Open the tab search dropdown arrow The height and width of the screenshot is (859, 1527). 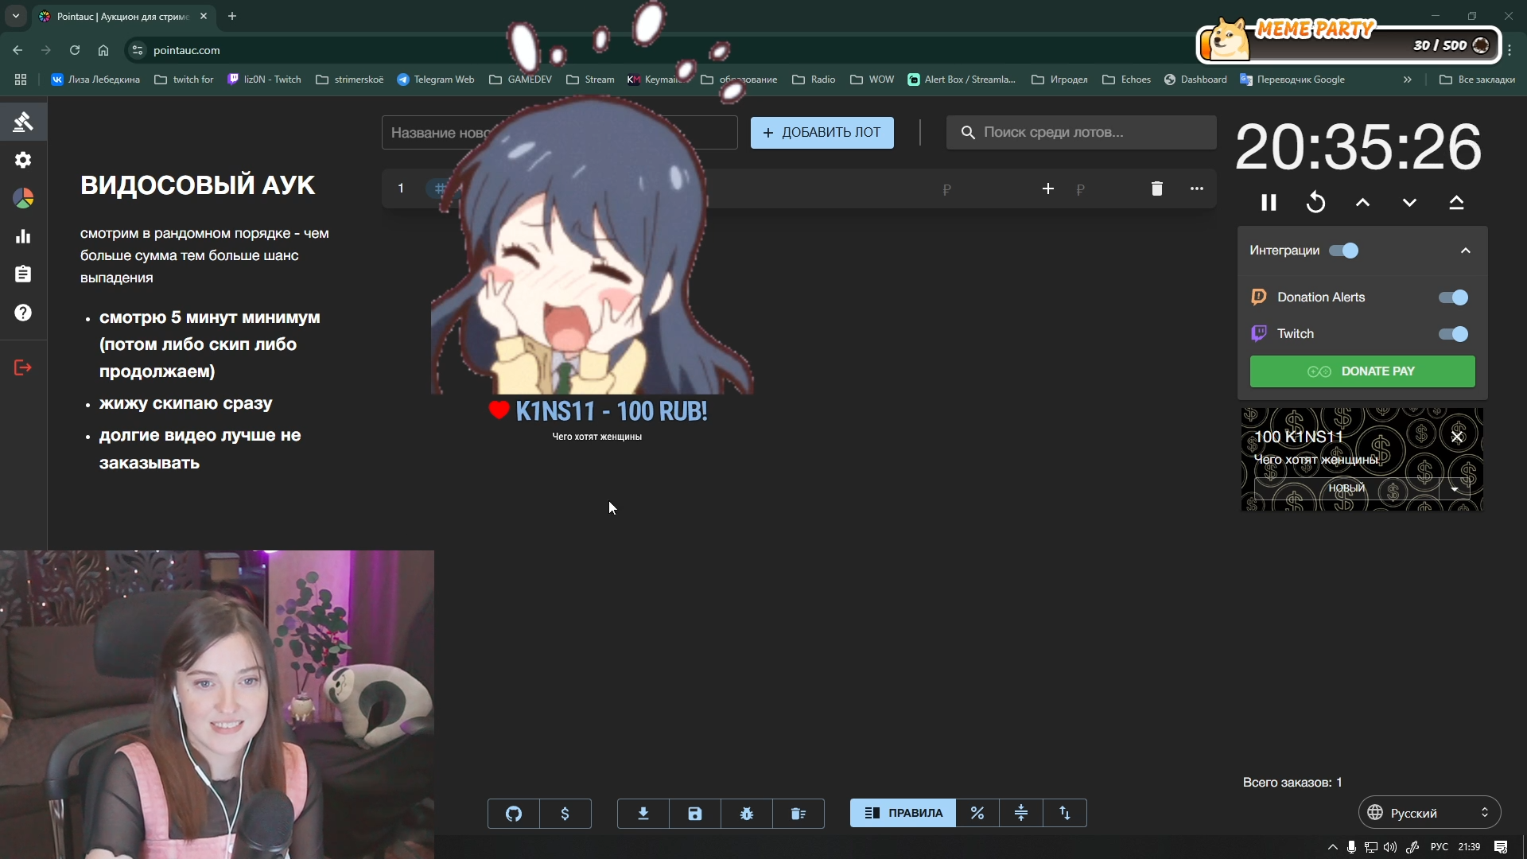click(x=16, y=16)
